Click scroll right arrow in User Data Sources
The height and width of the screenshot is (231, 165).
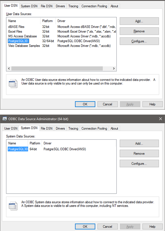click(114, 68)
